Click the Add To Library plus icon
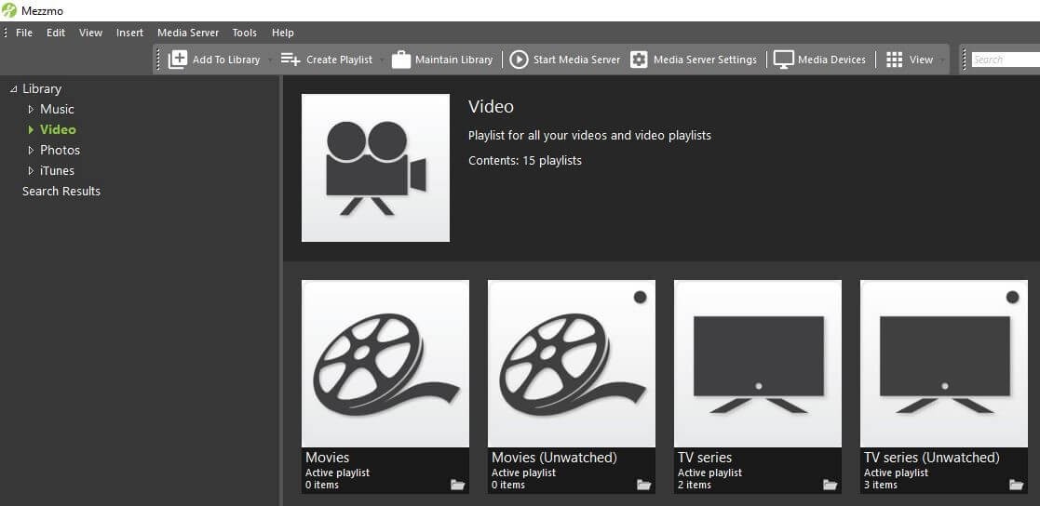Image resolution: width=1040 pixels, height=506 pixels. pos(177,60)
